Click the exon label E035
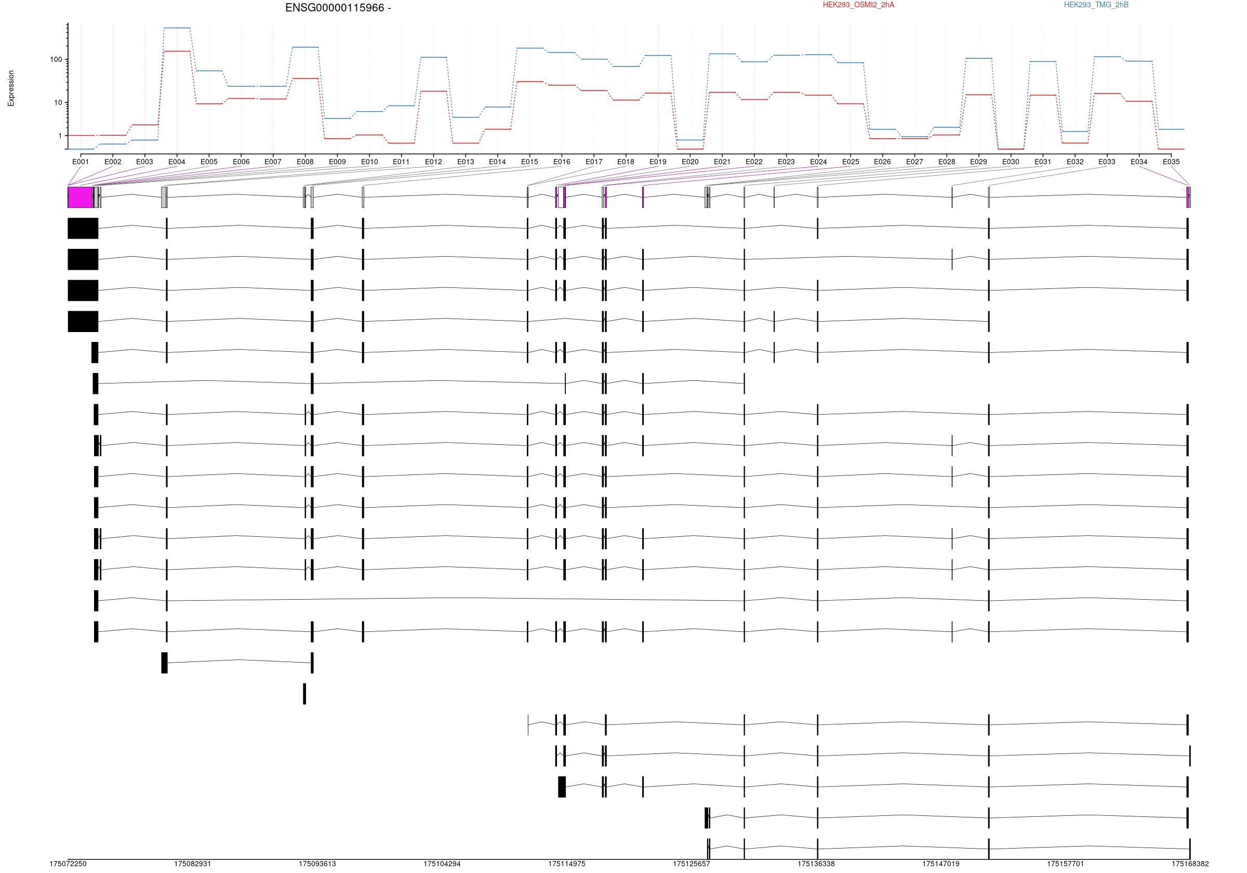Viewport: 1247px width, 873px height. [x=1171, y=162]
